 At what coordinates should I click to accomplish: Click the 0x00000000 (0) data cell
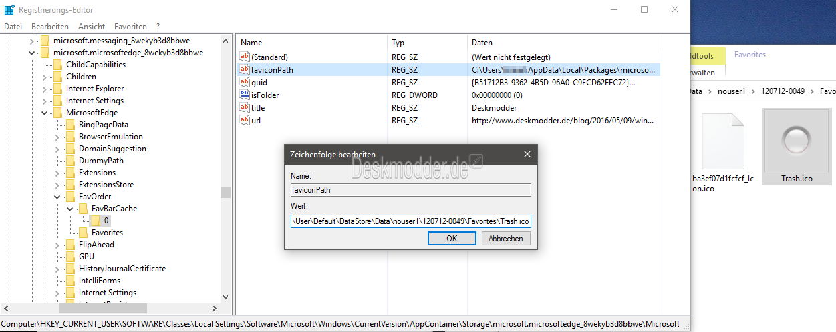[x=497, y=95]
